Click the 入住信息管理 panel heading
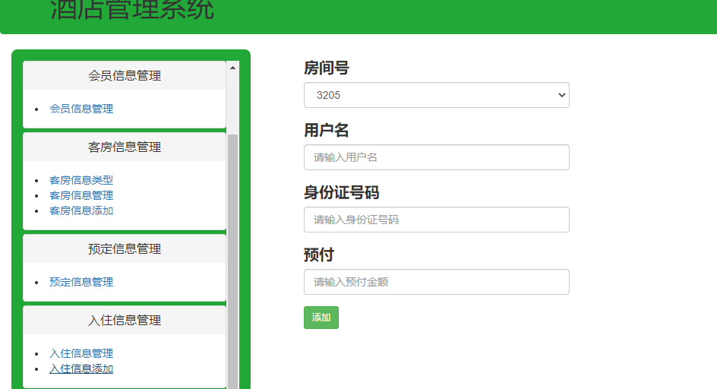717x389 pixels. point(125,321)
